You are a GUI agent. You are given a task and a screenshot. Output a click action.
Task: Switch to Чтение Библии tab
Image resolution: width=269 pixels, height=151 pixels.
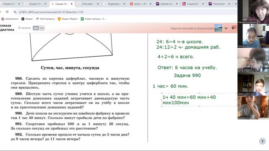coord(219,4)
